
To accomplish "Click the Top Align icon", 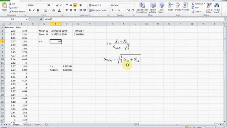I will 67,5.
